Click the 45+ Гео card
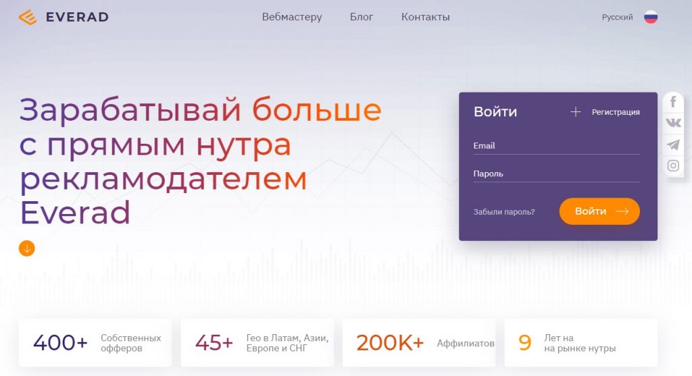 [x=257, y=342]
